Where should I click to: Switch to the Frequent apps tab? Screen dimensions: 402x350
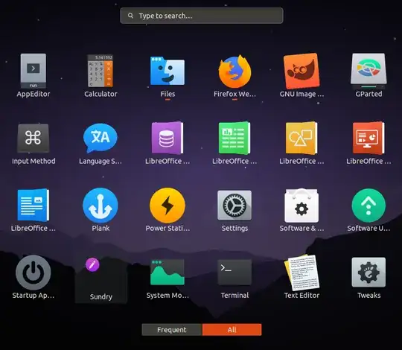[172, 330]
